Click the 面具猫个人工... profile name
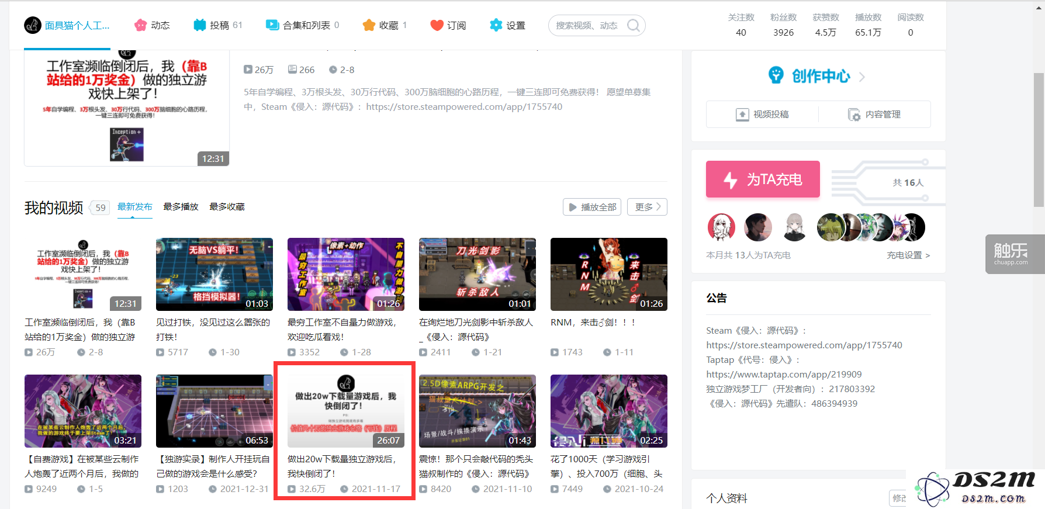 pos(77,26)
